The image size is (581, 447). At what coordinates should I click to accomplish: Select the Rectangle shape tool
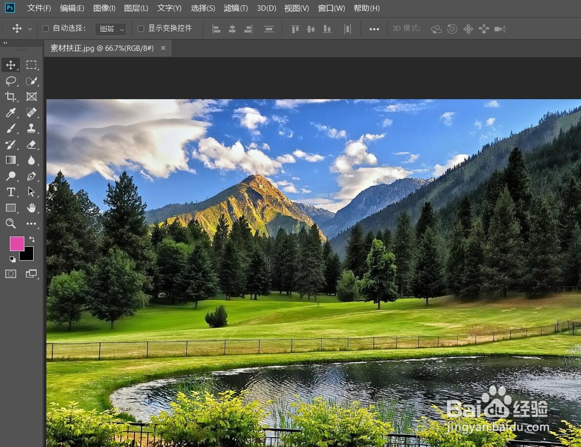tap(10, 208)
